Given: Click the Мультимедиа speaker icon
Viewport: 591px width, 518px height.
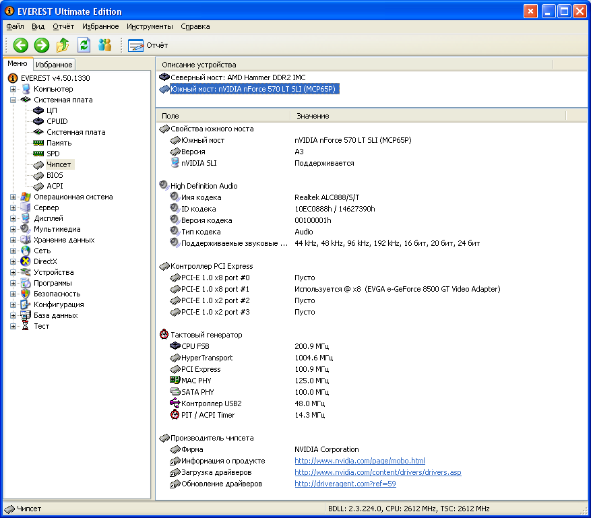Looking at the screenshot, I should click(26, 229).
